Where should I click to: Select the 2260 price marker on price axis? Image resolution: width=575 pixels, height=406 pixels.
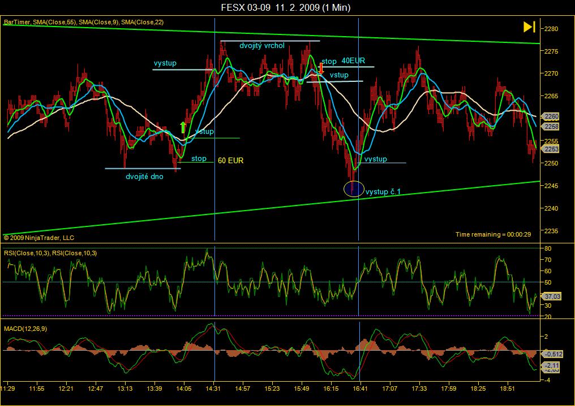click(551, 116)
